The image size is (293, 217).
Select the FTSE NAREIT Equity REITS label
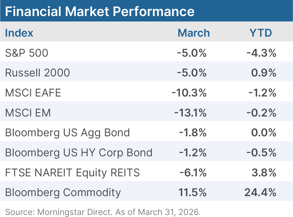tap(72, 173)
